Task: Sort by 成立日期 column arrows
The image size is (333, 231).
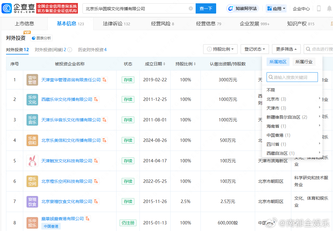Action: (x=164, y=64)
